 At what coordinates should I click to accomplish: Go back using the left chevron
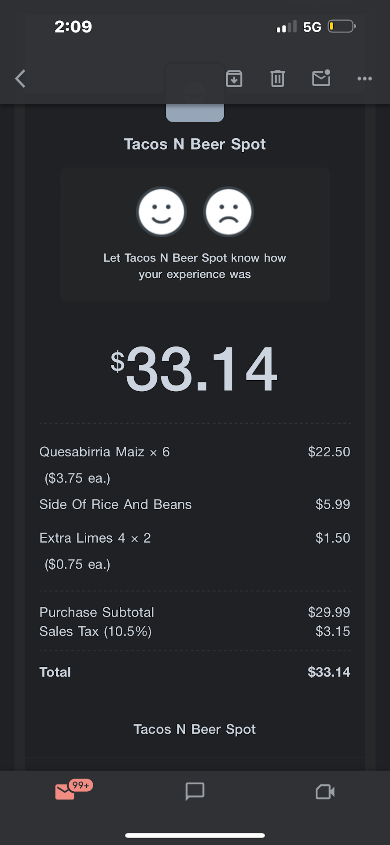click(x=21, y=79)
